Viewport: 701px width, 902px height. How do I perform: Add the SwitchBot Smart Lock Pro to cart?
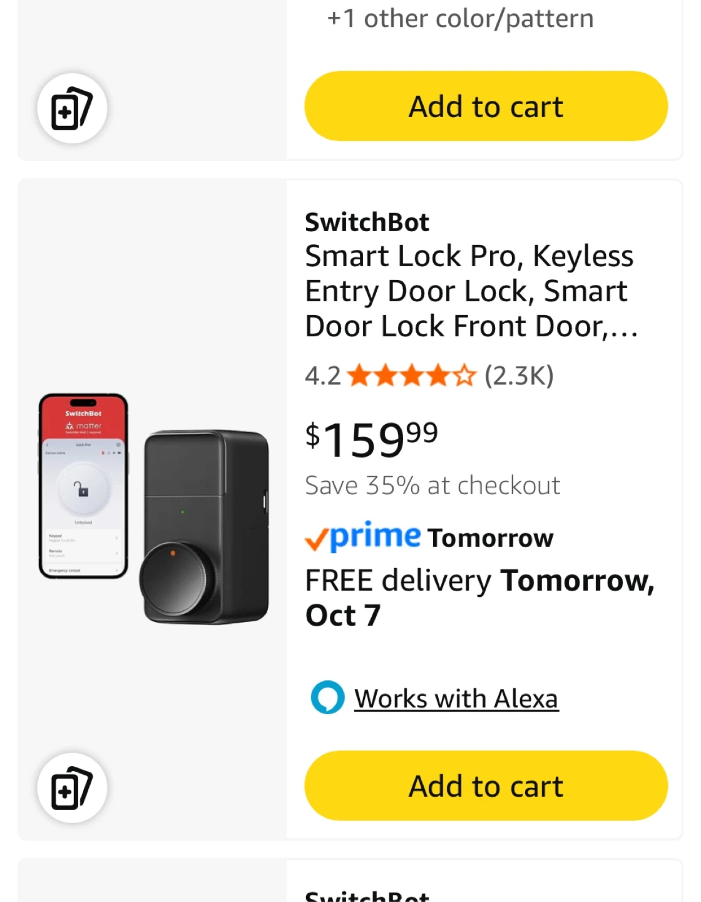tap(486, 785)
